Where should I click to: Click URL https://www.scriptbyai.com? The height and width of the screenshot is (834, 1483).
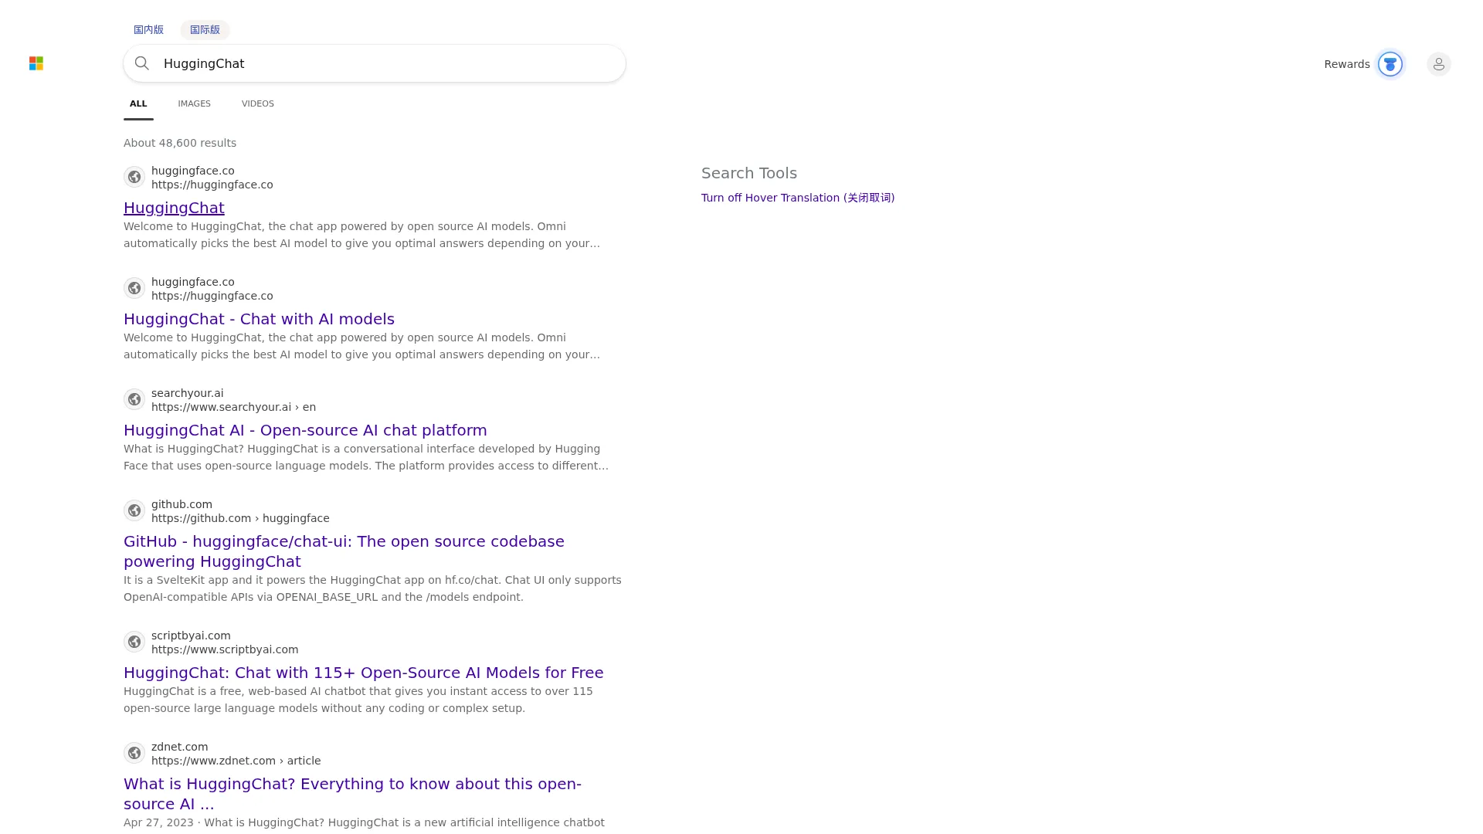point(225,649)
